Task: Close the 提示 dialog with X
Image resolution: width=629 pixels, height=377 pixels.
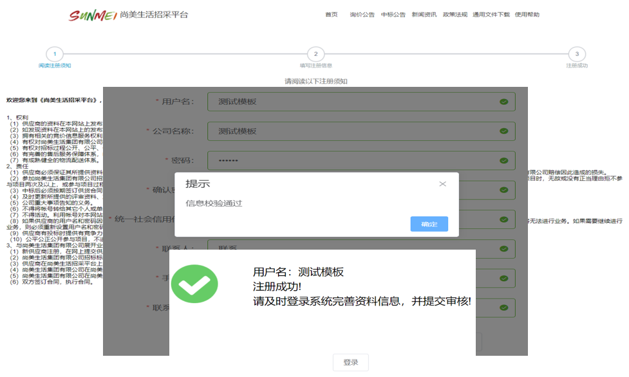Action: (x=442, y=184)
